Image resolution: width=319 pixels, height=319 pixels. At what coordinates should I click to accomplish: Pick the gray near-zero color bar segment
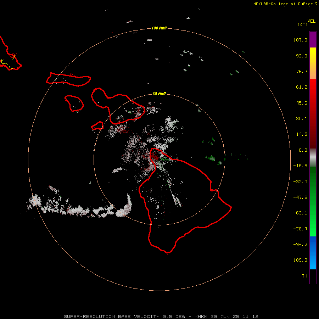click(x=313, y=158)
